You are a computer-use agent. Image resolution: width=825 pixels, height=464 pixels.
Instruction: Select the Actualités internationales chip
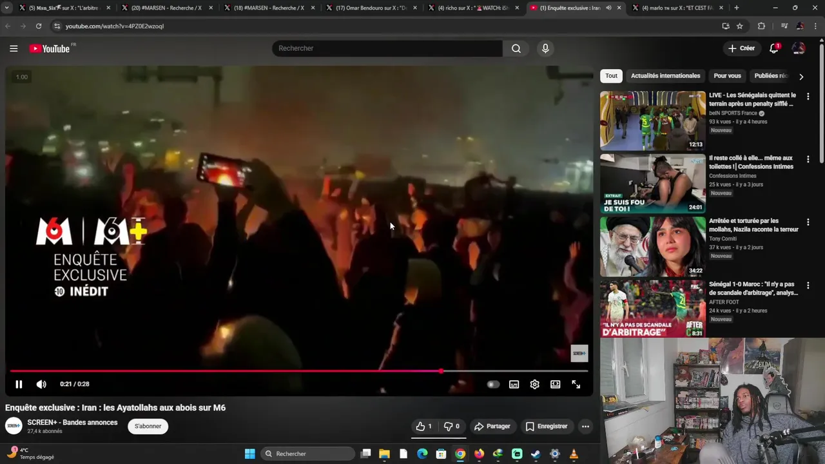tap(665, 75)
